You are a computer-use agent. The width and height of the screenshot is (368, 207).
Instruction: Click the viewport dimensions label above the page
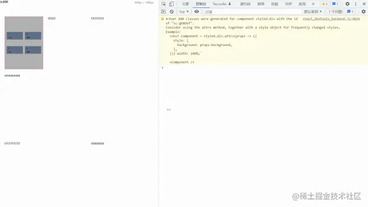point(144,2)
